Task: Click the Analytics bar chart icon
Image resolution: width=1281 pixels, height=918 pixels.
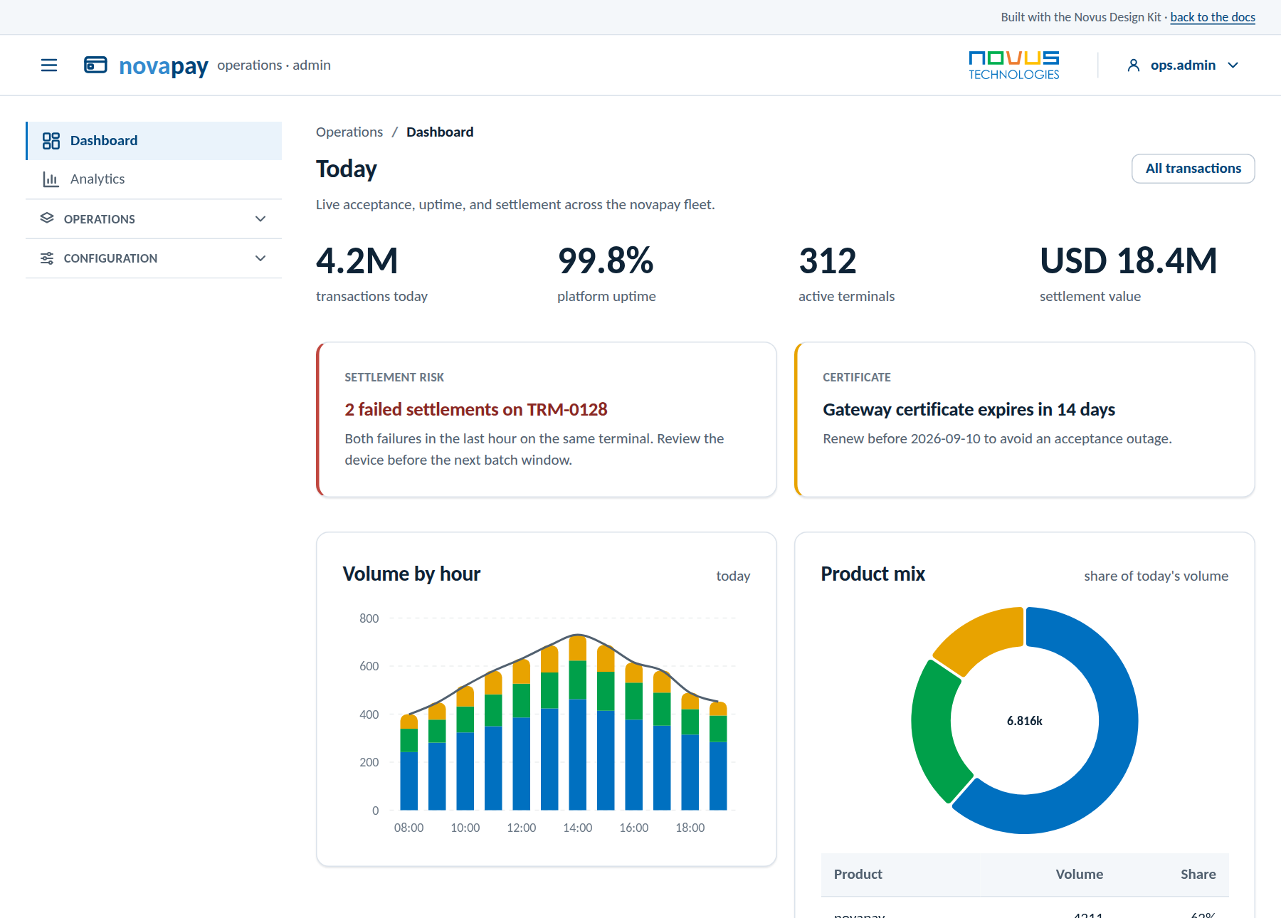Action: pyautogui.click(x=51, y=179)
